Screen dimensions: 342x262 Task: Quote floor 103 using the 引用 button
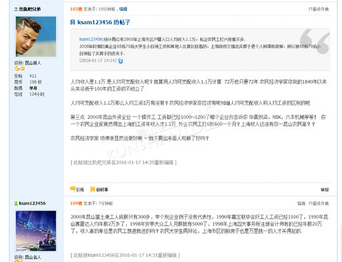click(77, 189)
